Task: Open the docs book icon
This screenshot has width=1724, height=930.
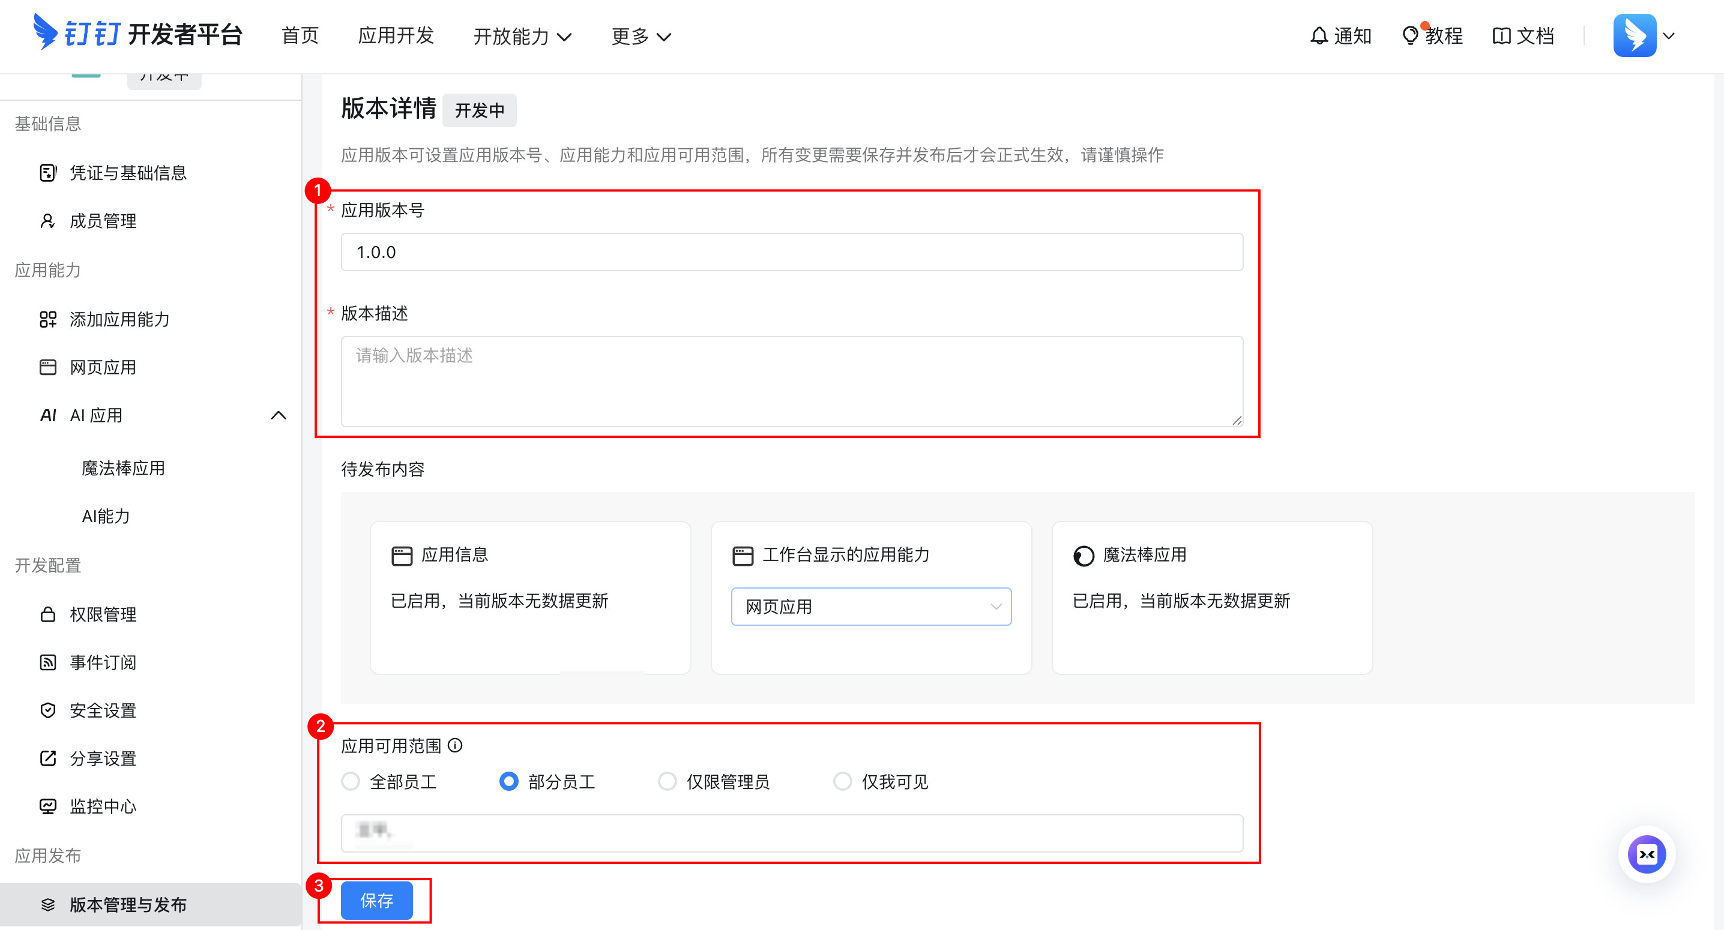Action: [1501, 35]
